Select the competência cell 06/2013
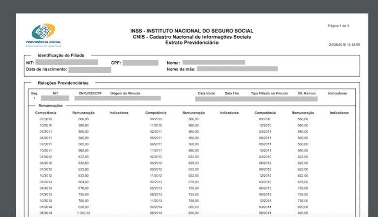The width and height of the screenshot is (378, 217). click(265, 188)
